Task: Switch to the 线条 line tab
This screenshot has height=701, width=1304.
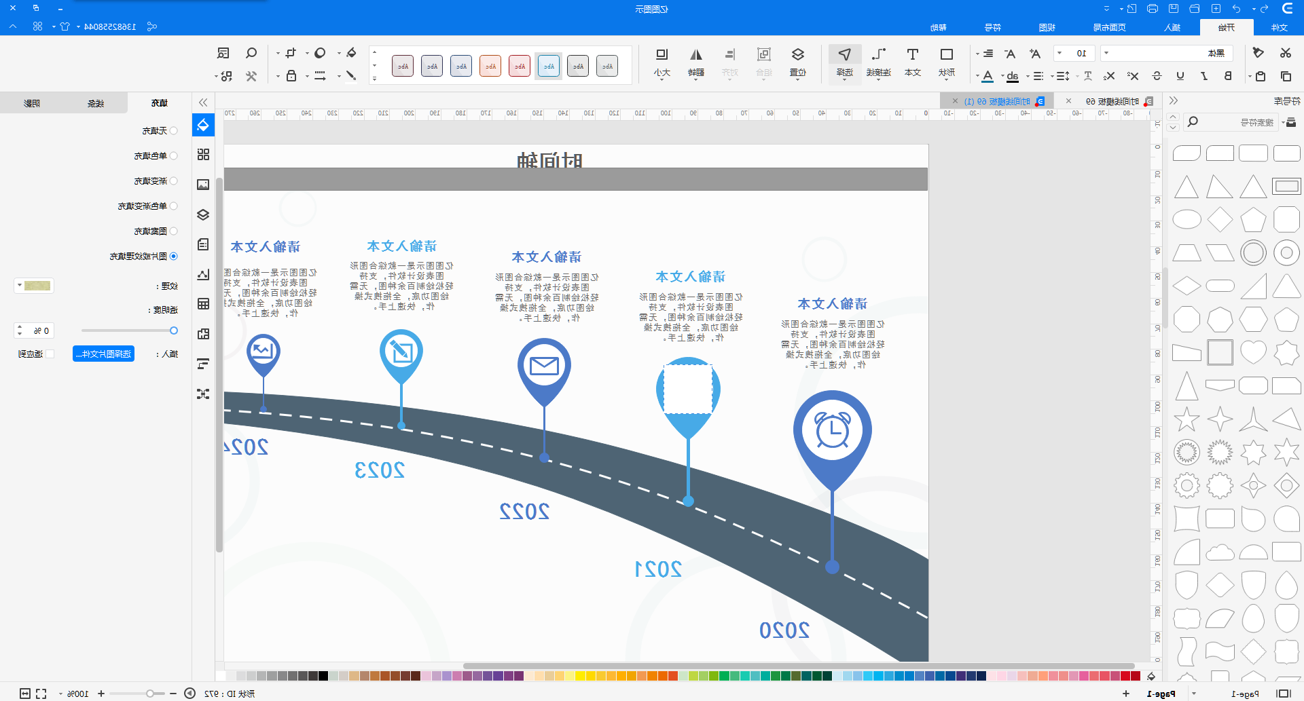Action: pos(96,103)
